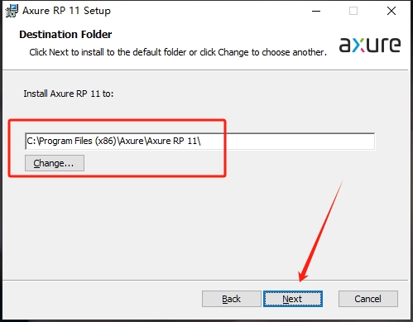Click the red arrow pointing at Next
The image size is (413, 322).
click(320, 232)
